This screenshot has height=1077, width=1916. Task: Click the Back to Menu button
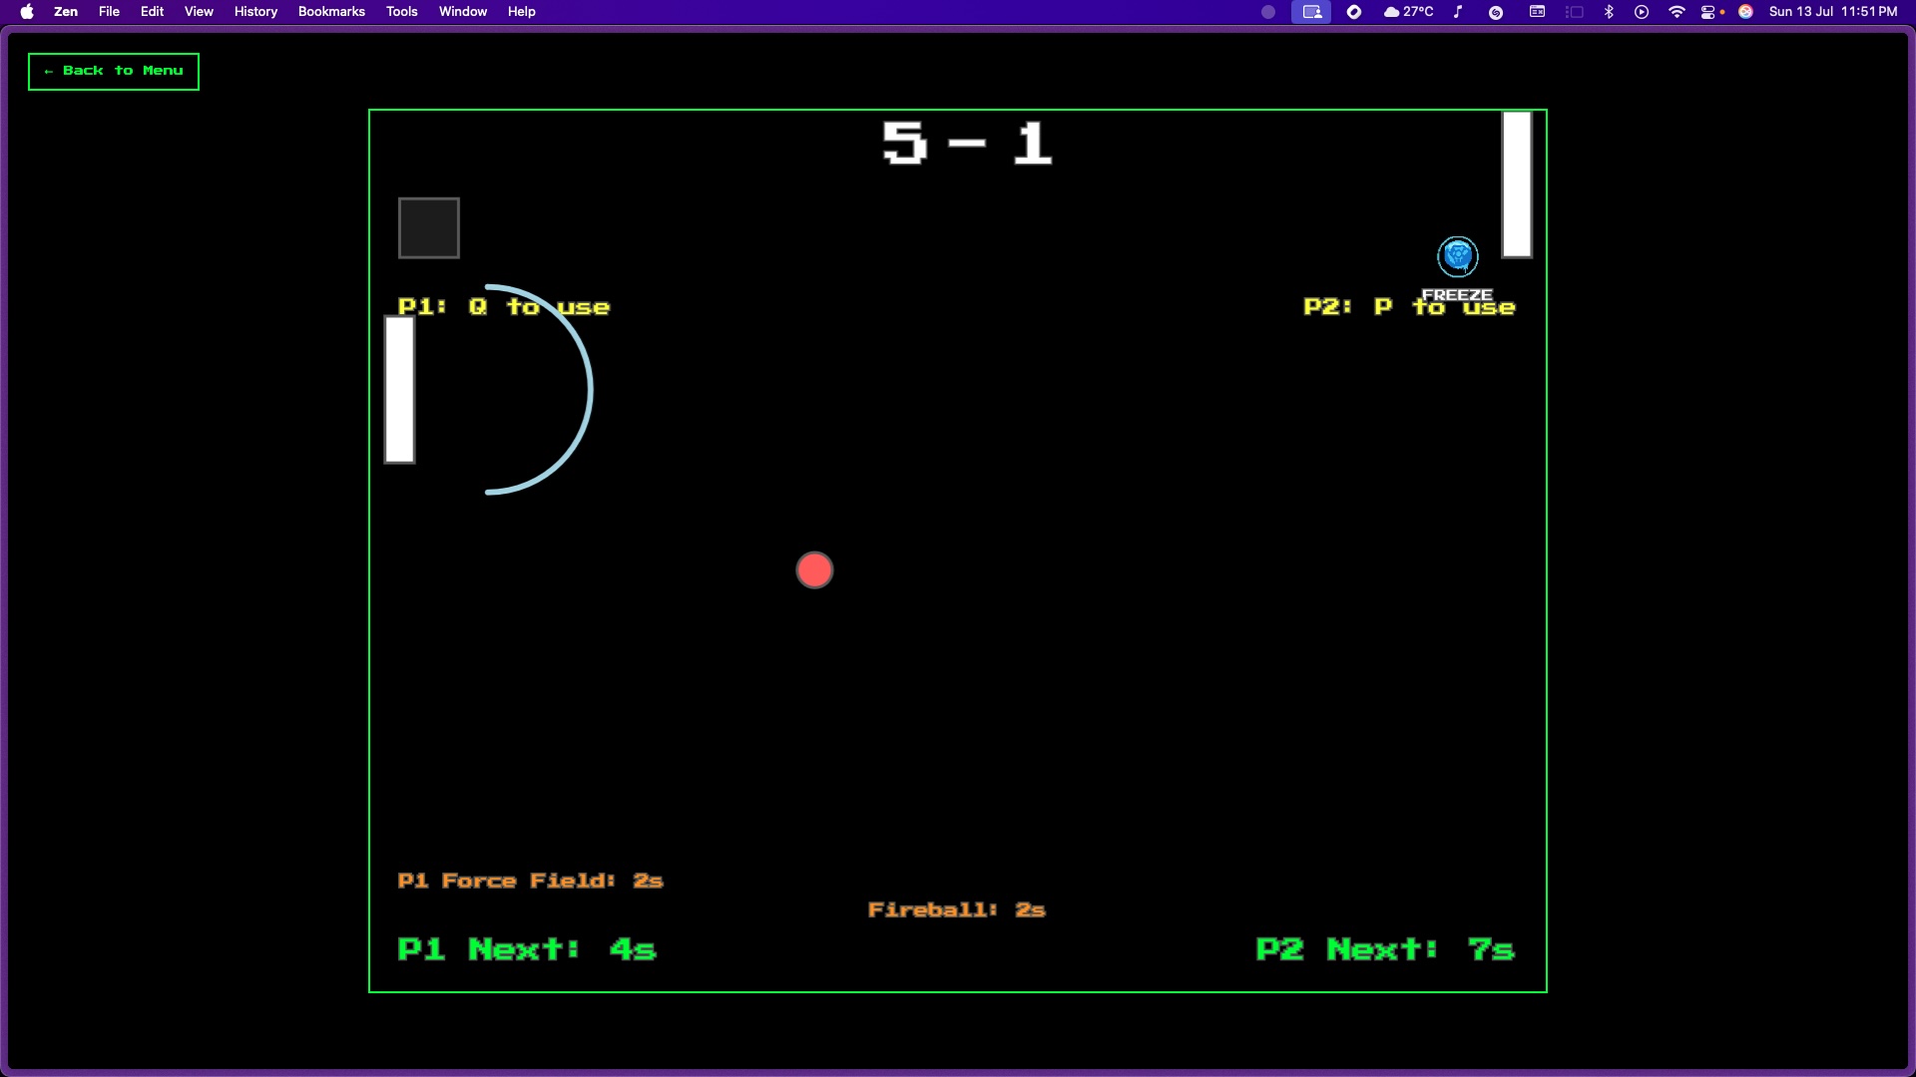tap(114, 71)
